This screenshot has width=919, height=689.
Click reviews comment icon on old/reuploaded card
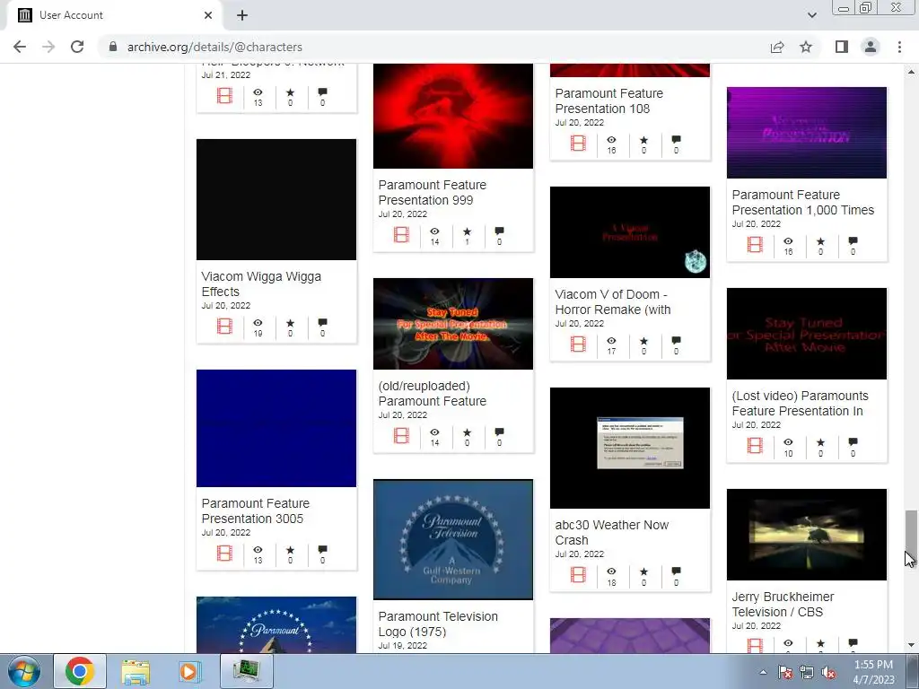click(x=499, y=432)
